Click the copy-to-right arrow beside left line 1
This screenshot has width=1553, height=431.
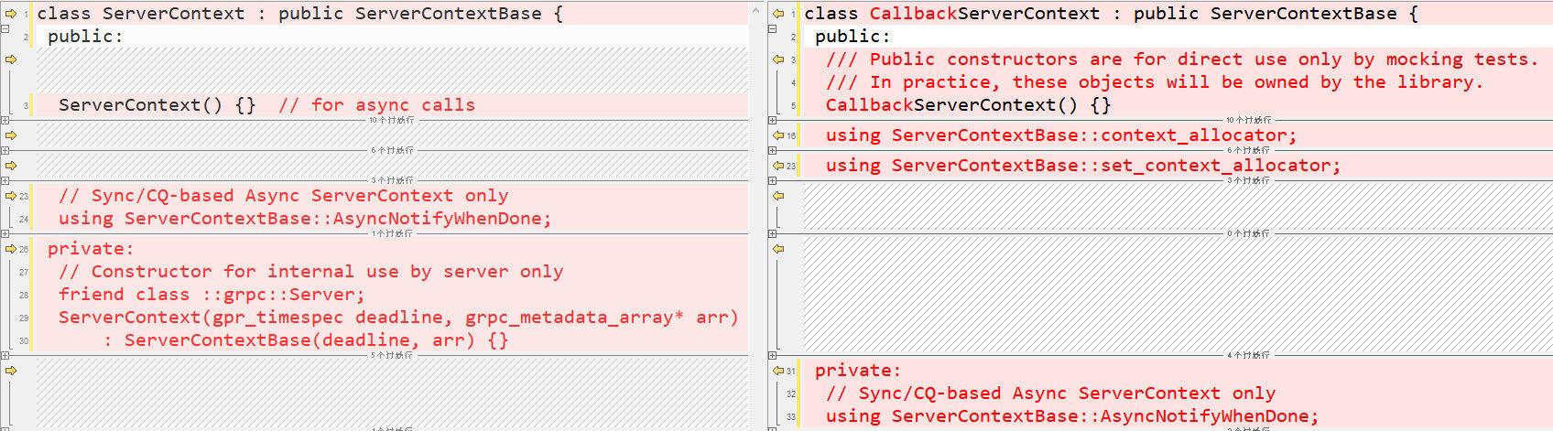point(10,14)
